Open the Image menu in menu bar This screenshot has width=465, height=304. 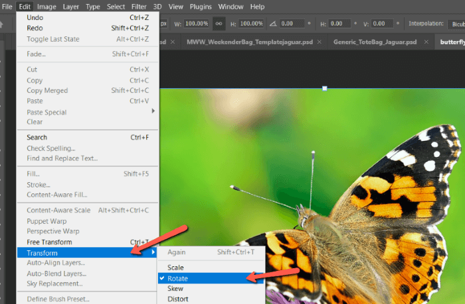tap(46, 7)
